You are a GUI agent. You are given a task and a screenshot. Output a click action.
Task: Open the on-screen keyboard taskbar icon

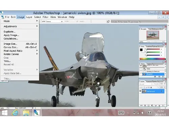coord(121,113)
